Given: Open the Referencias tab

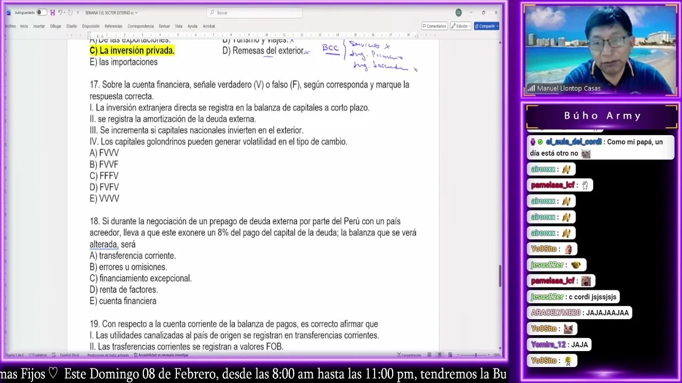Looking at the screenshot, I should (113, 26).
